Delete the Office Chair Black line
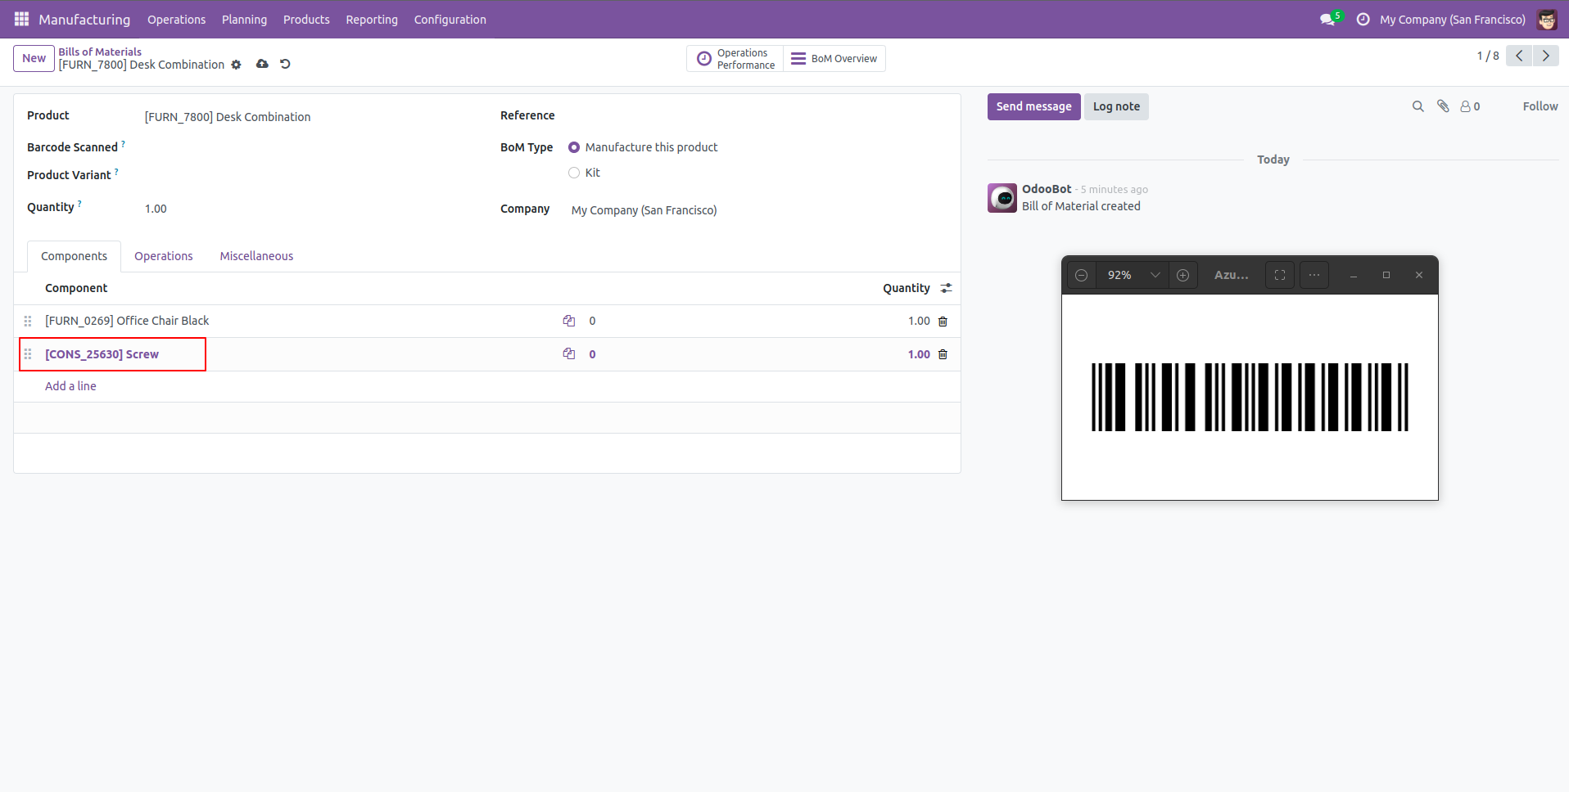The height and width of the screenshot is (792, 1569). pyautogui.click(x=943, y=322)
